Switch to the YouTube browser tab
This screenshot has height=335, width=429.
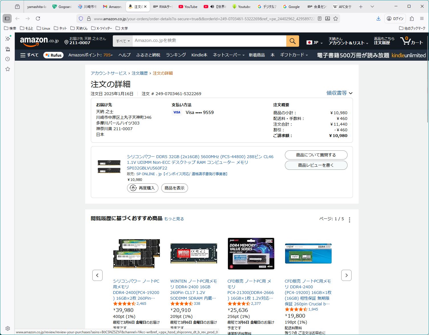pyautogui.click(x=188, y=7)
